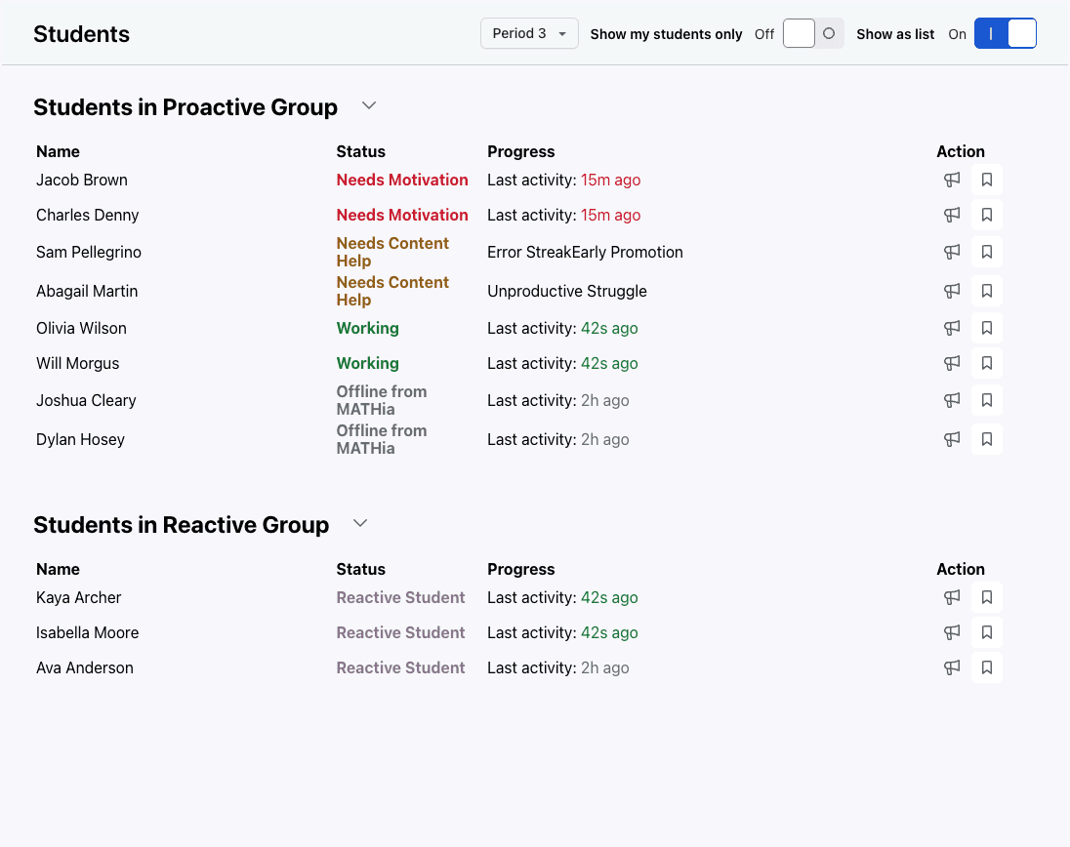Click Error StreakEarly Promotion progress text
This screenshot has width=1070, height=847.
[585, 252]
